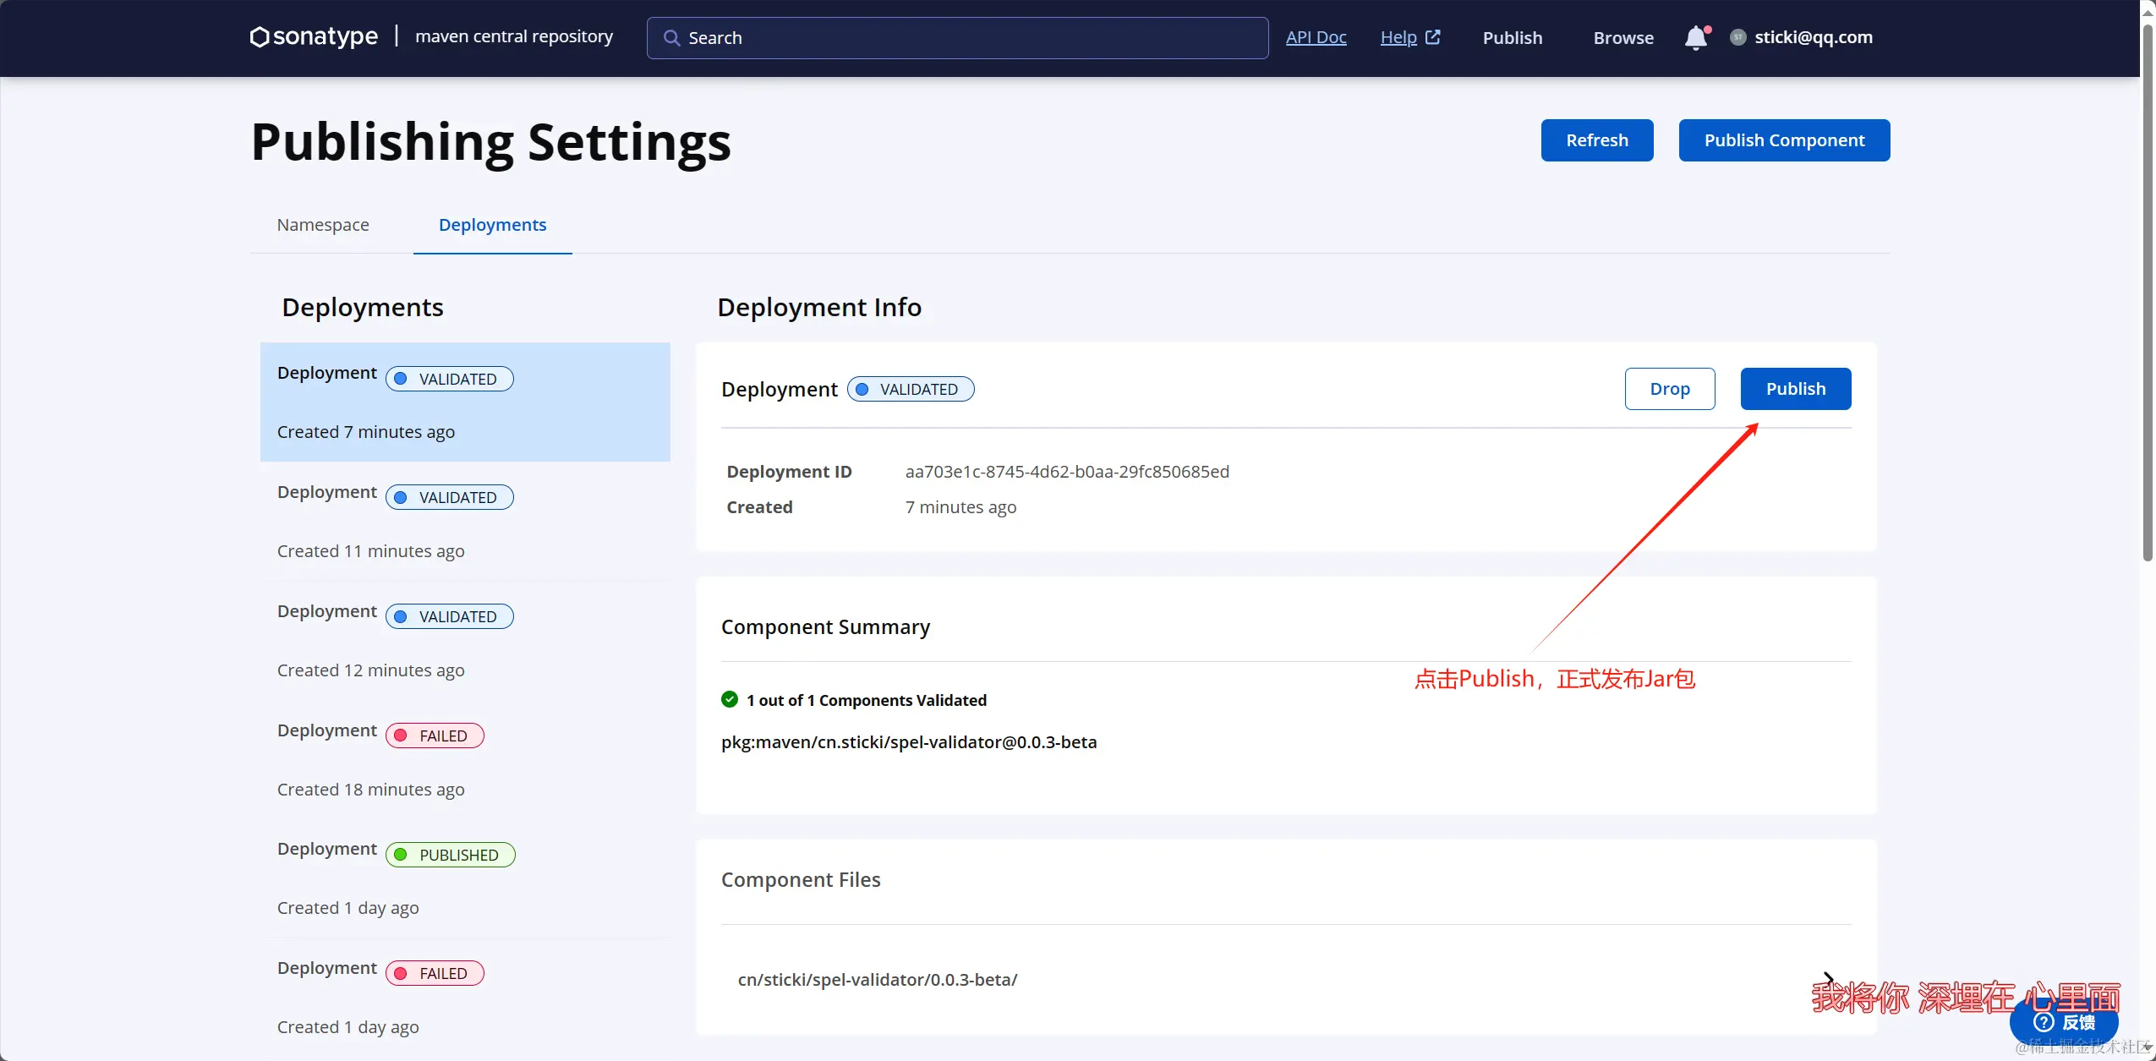Click the green PUBLISHED status badge

450,855
